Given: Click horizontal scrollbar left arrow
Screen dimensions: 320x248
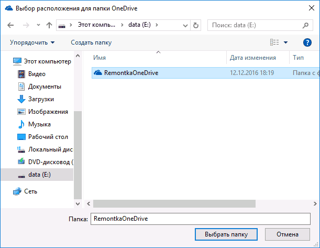Looking at the screenshot, I should click(x=89, y=203).
